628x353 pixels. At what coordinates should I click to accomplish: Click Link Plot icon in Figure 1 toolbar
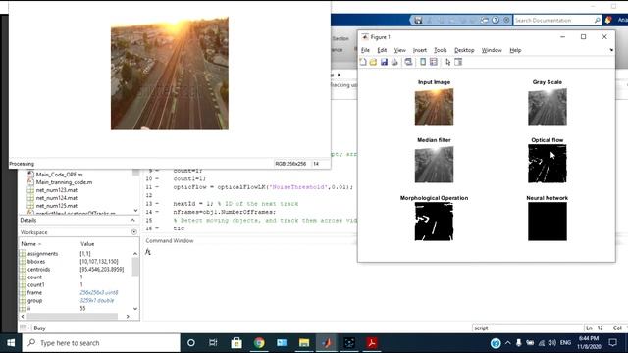pos(408,62)
